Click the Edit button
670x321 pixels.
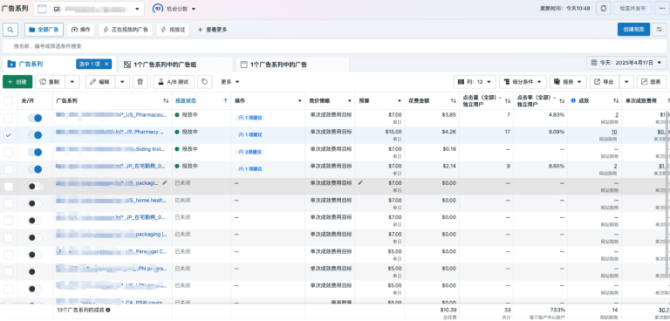click(x=100, y=82)
